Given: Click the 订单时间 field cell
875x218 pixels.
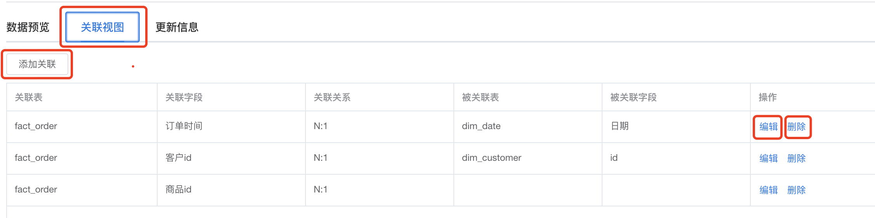Looking at the screenshot, I should click(x=231, y=126).
